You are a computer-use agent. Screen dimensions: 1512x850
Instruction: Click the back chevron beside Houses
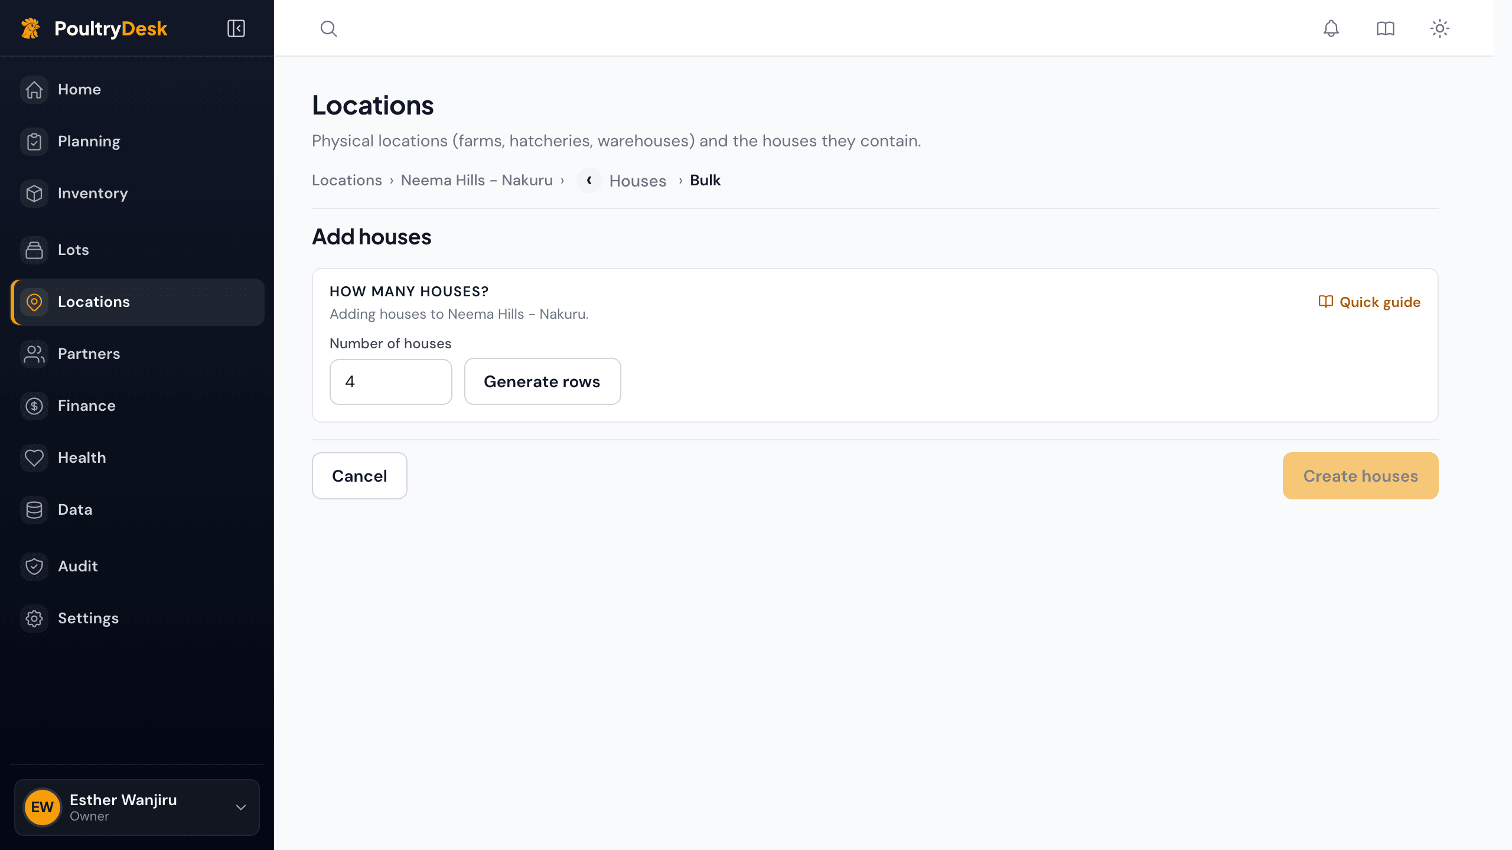(x=589, y=181)
